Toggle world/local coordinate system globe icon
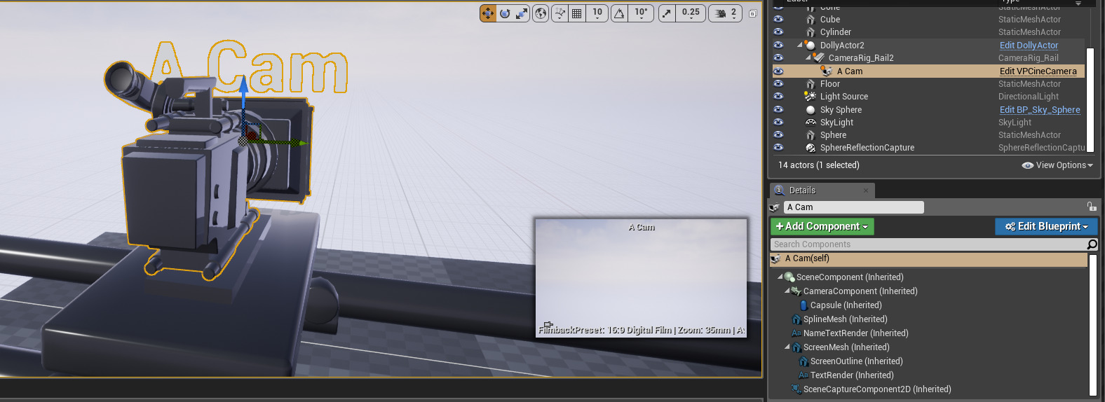 [541, 13]
